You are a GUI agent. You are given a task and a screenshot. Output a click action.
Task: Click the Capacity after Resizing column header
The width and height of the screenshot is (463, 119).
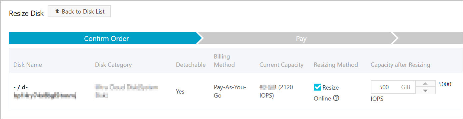pyautogui.click(x=400, y=65)
